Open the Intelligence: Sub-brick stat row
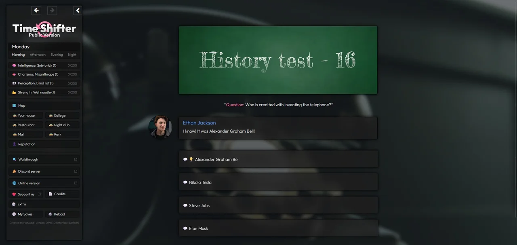 [44, 65]
